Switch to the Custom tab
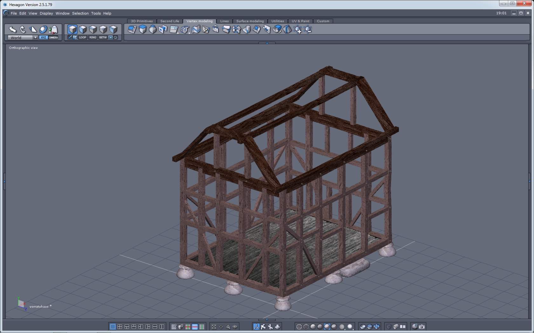Screen dimensions: 534x333 coord(323,21)
